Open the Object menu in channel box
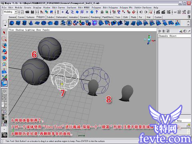This screenshot has width=192, height=144. (x=173, y=36)
